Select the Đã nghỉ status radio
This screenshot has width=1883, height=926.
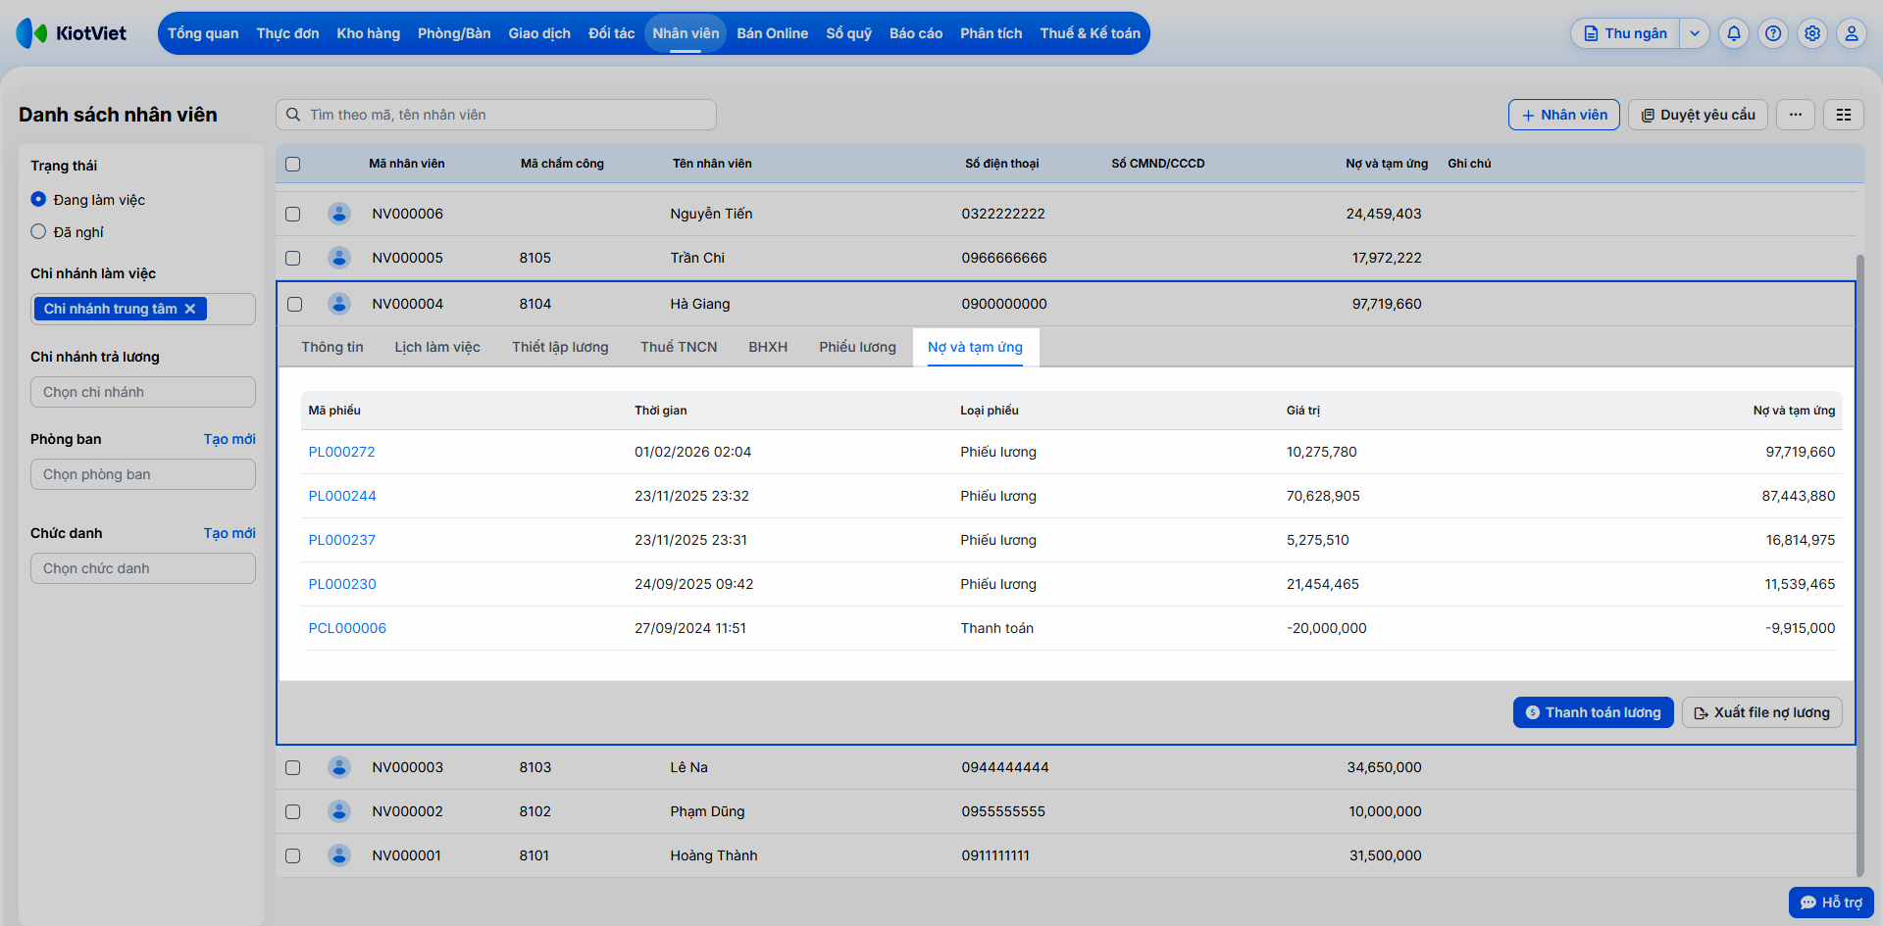pos(38,231)
